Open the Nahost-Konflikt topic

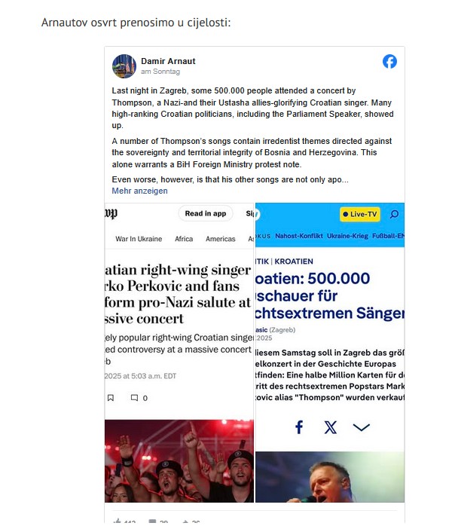coord(299,236)
